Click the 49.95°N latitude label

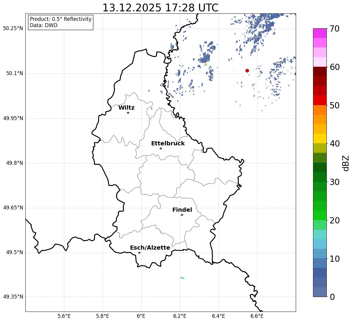[x=13, y=118]
